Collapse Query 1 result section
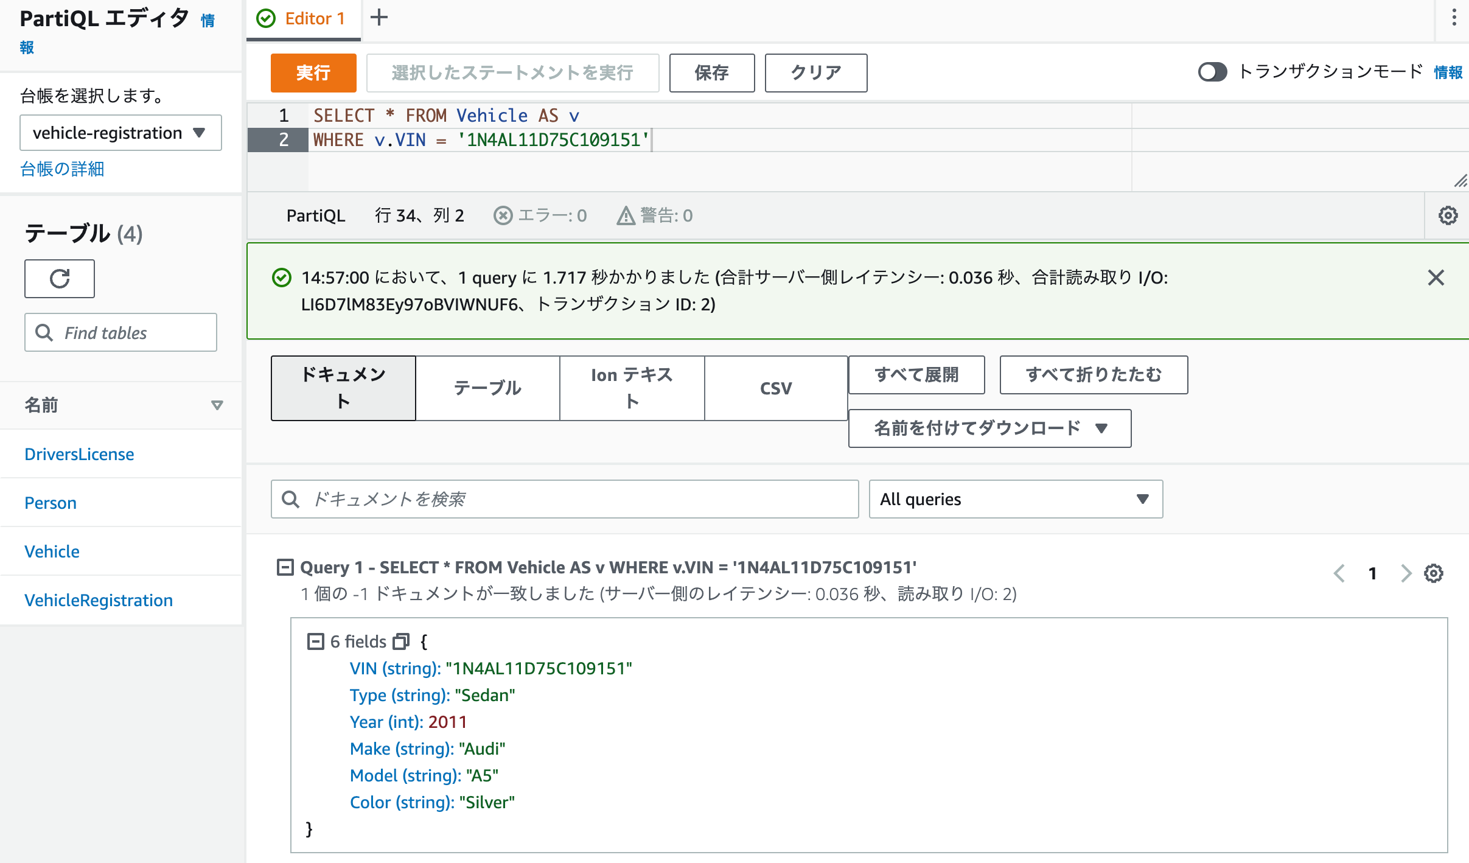1469x863 pixels. point(285,567)
